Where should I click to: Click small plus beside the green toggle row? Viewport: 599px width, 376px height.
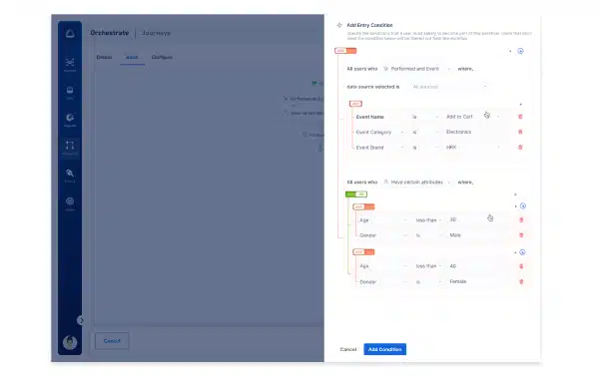(x=515, y=194)
